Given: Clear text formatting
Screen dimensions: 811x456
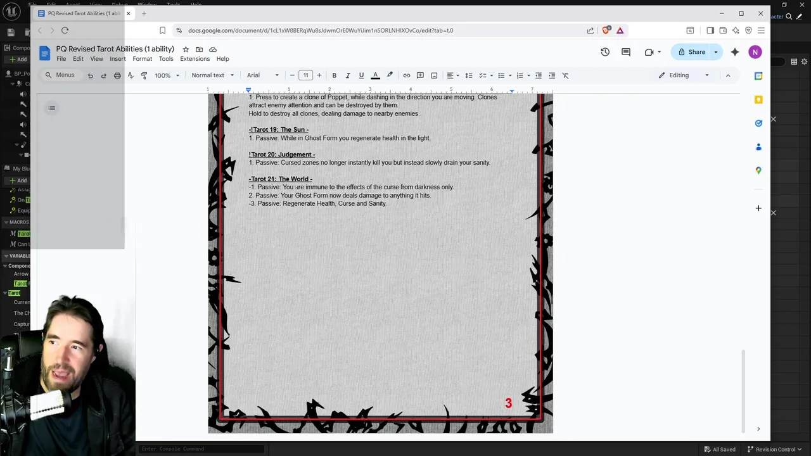Looking at the screenshot, I should tap(565, 75).
